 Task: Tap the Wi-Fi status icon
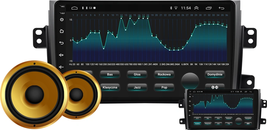pos(176,8)
